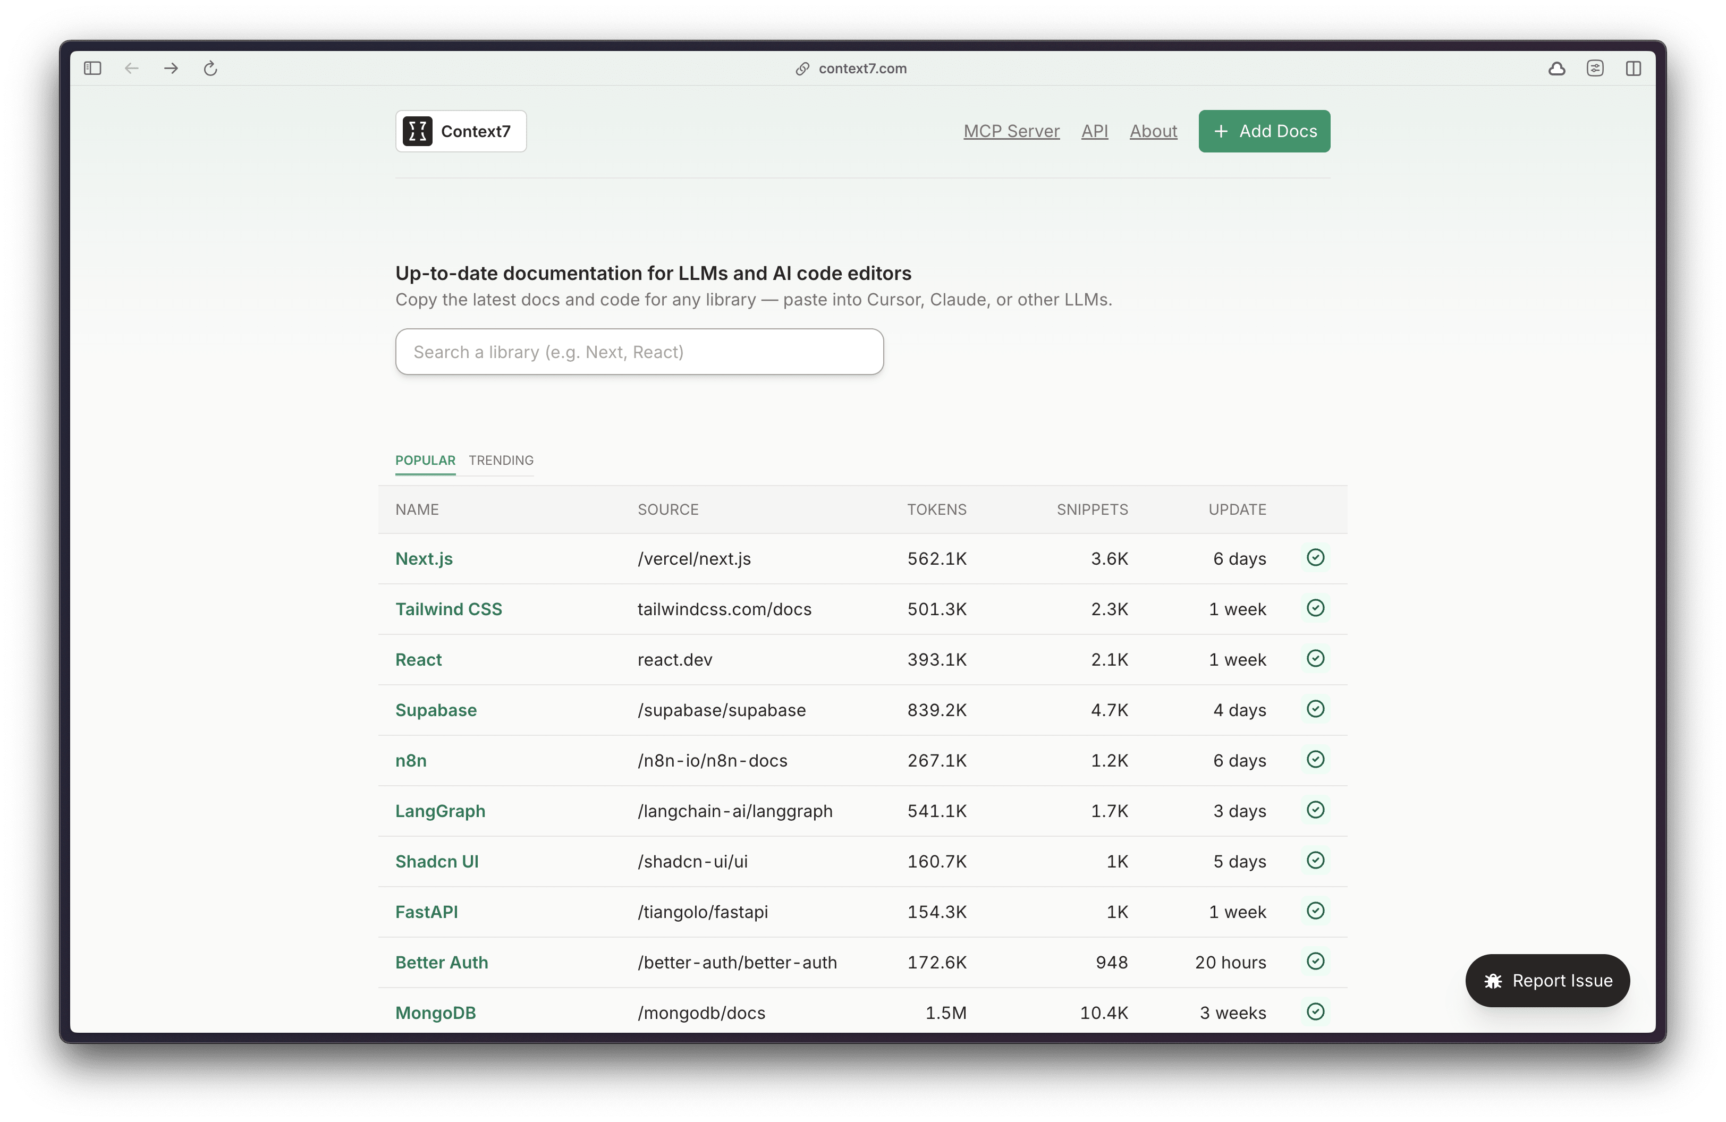Open the n8n library
This screenshot has height=1122, width=1726.
[x=410, y=761]
